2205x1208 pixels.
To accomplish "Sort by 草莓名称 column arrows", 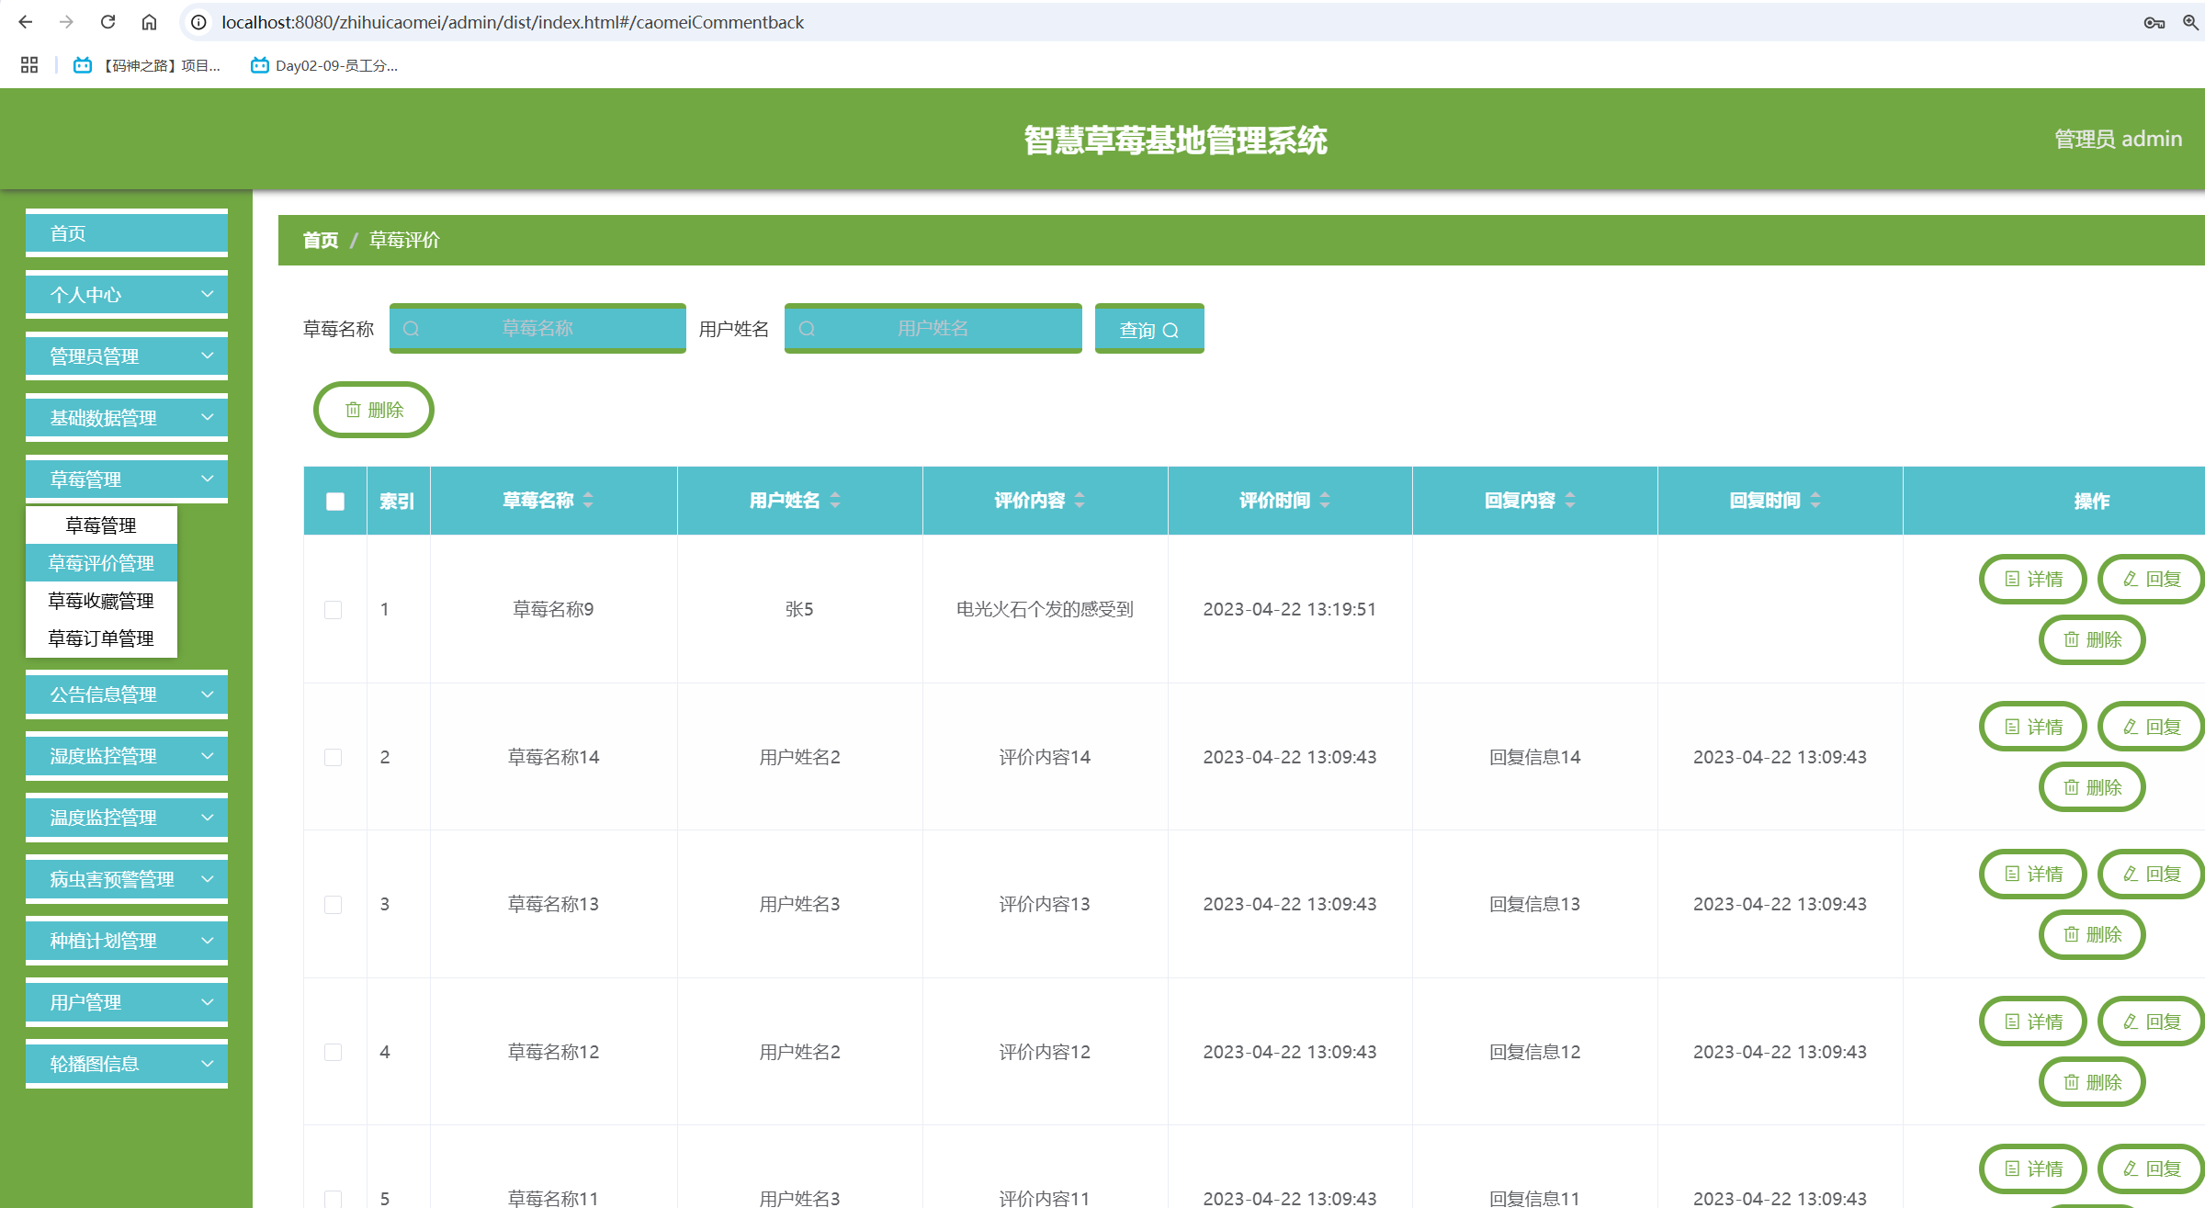I will 588,501.
